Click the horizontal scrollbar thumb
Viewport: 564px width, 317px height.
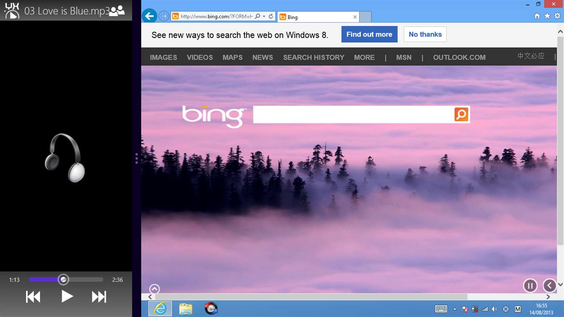[x=311, y=297]
